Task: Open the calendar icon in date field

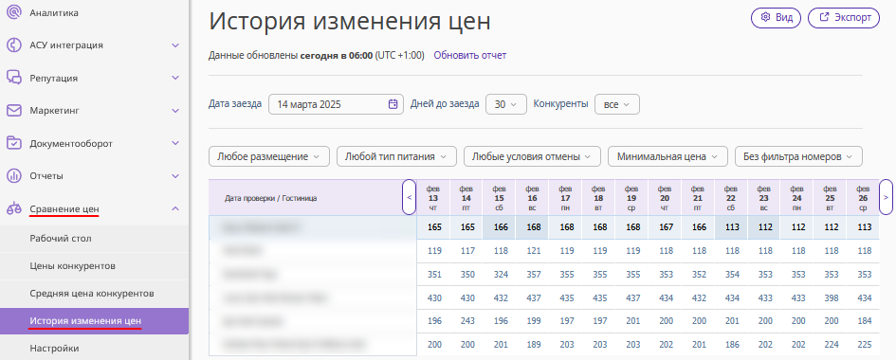Action: pos(393,104)
